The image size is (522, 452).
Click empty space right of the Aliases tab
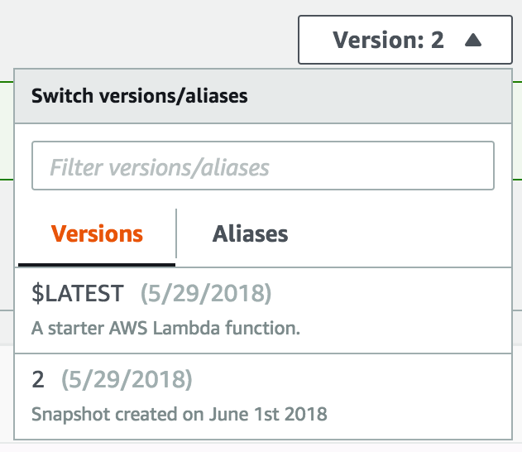(x=397, y=234)
